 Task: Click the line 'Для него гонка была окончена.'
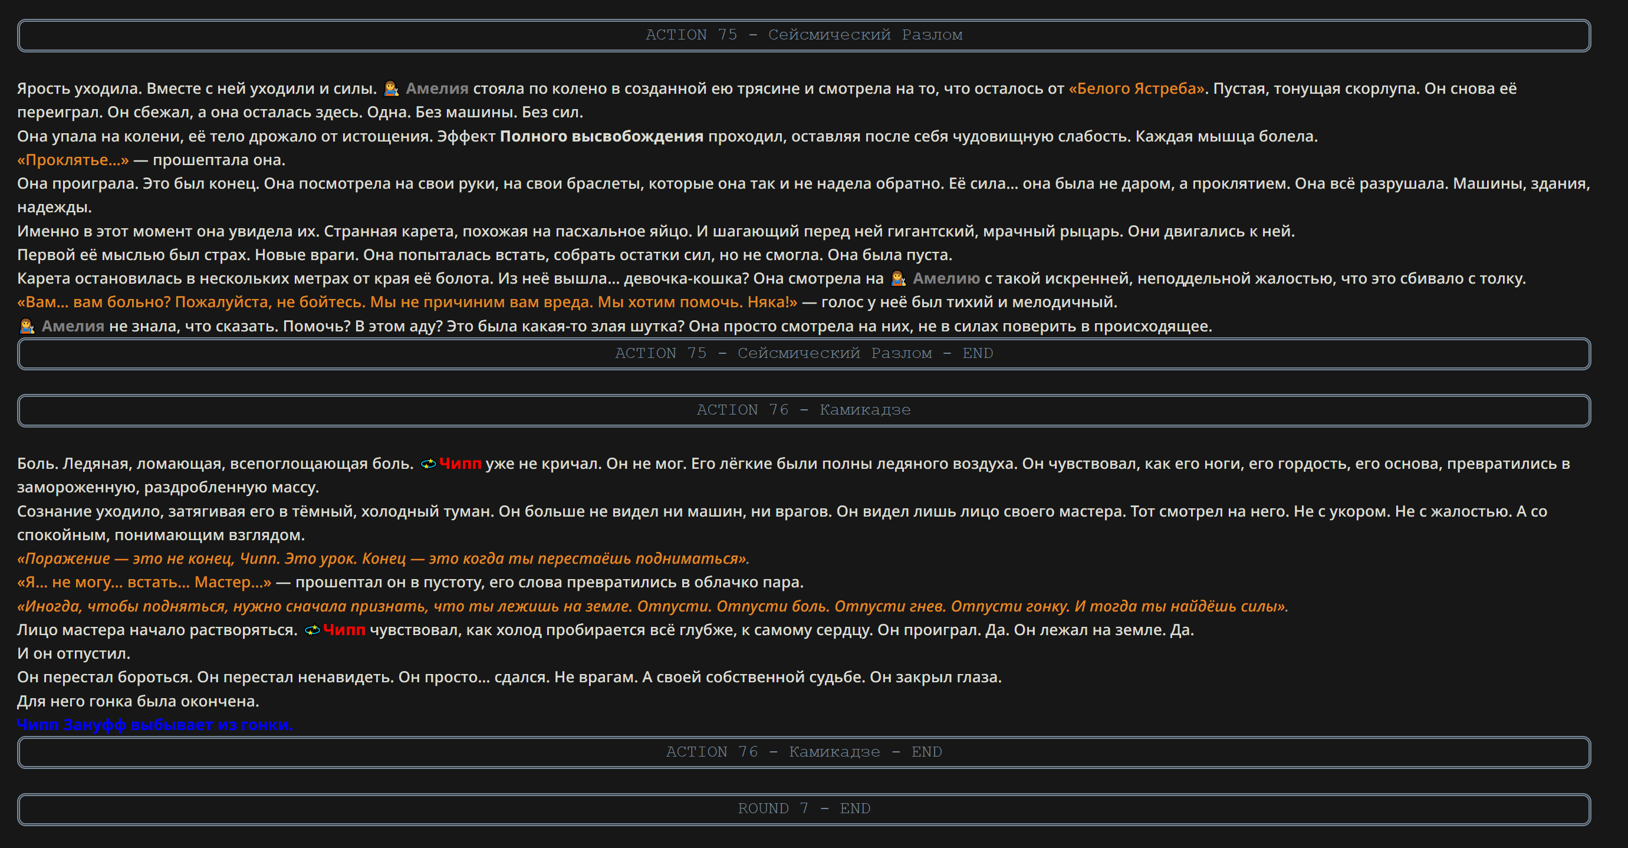[x=138, y=701]
